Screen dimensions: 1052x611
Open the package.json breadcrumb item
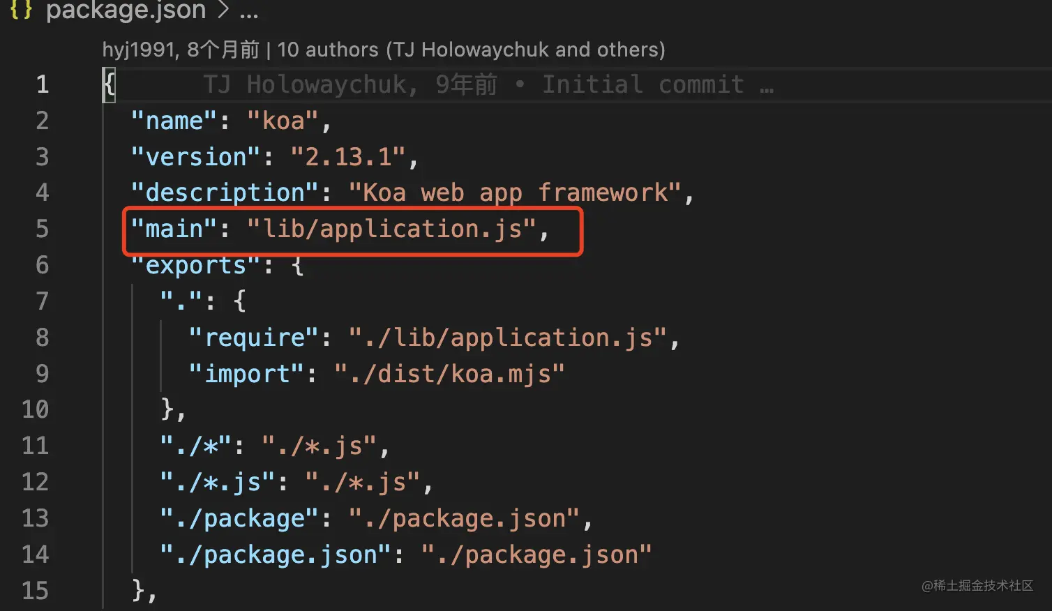click(126, 10)
